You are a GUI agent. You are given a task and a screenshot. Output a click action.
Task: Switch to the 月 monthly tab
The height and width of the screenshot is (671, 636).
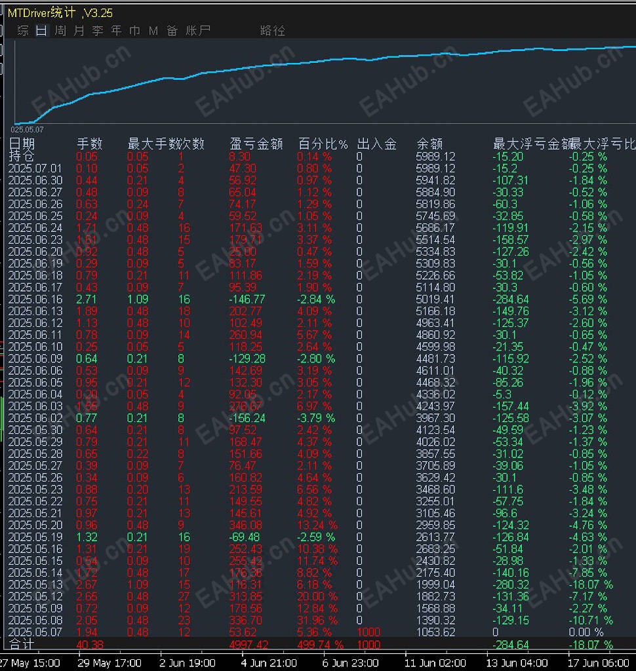[x=79, y=30]
